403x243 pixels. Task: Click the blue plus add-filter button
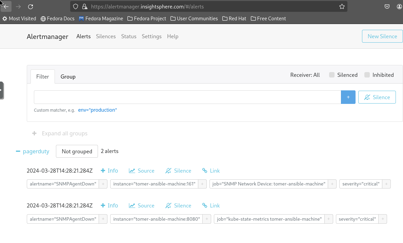pyautogui.click(x=348, y=97)
